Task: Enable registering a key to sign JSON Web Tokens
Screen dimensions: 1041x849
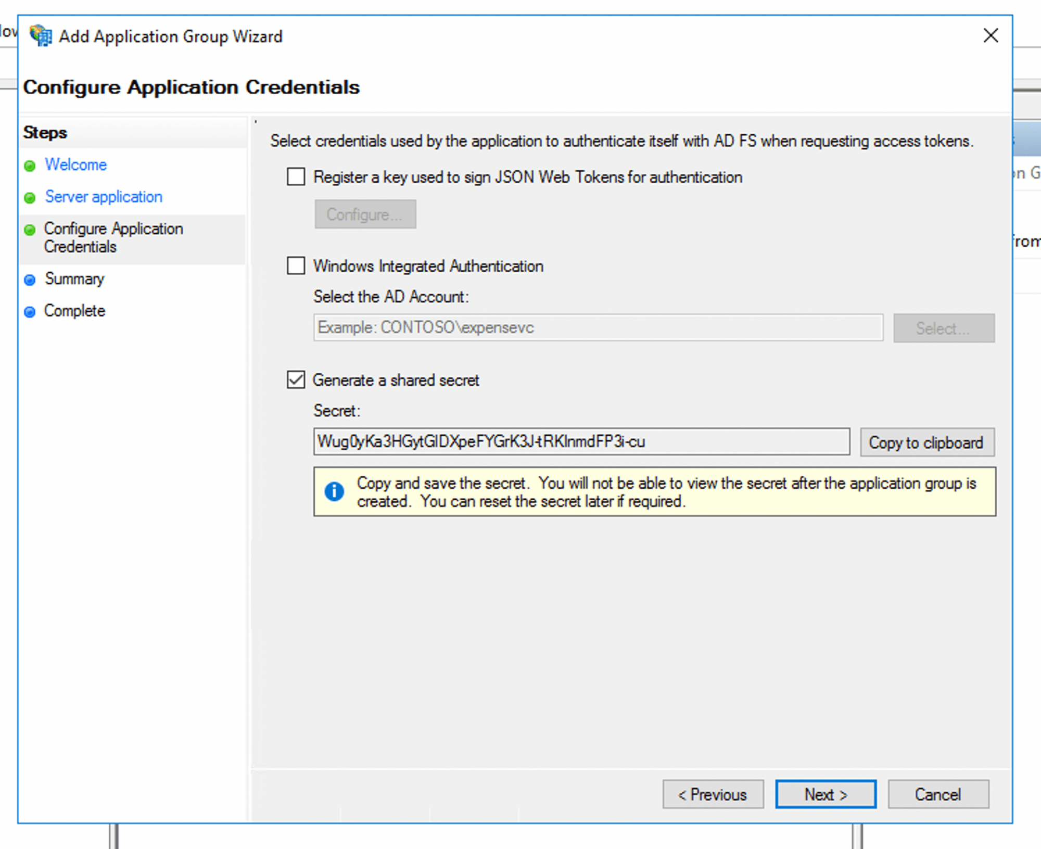Action: point(296,177)
